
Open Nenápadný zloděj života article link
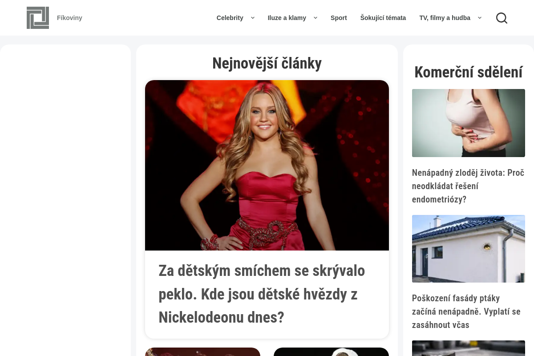(469, 186)
